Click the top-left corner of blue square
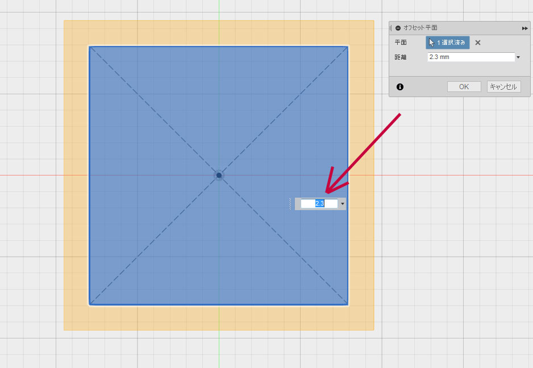The height and width of the screenshot is (368, 533). pyautogui.click(x=90, y=47)
